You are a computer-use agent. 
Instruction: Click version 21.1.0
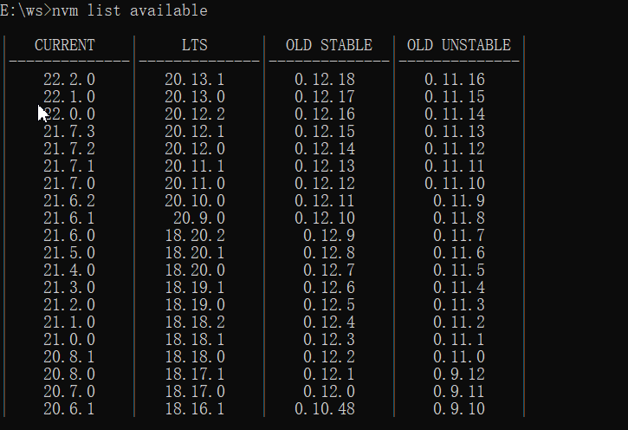coord(69,322)
